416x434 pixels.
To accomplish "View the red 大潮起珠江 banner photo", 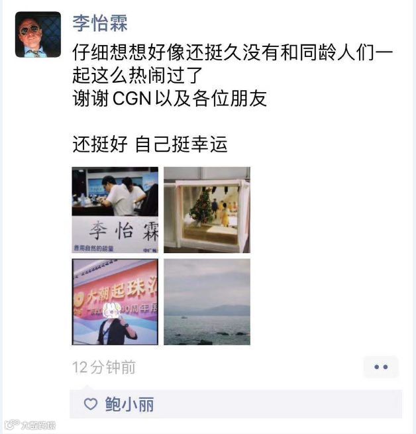I will 115,302.
